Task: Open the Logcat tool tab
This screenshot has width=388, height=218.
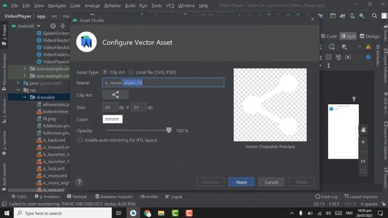Action: 173,196
